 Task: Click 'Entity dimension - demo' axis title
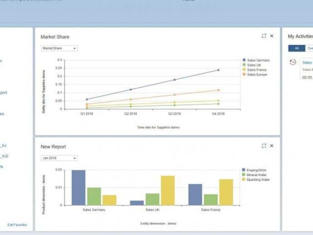coord(158,224)
